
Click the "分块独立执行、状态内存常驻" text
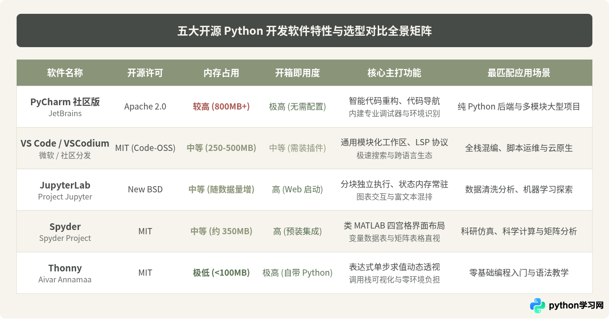coord(394,184)
